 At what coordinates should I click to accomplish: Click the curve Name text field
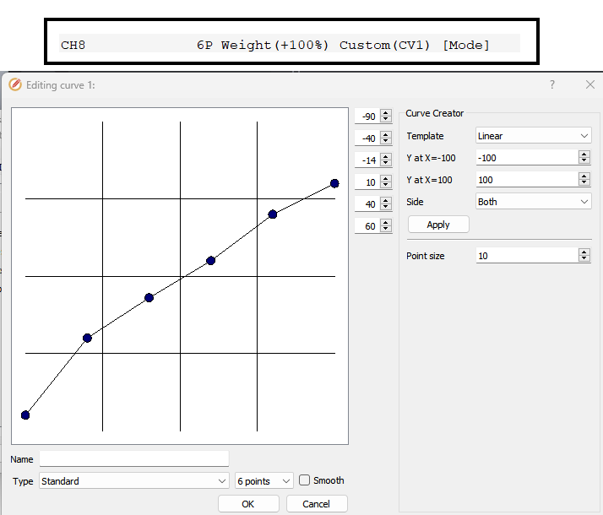coord(133,458)
